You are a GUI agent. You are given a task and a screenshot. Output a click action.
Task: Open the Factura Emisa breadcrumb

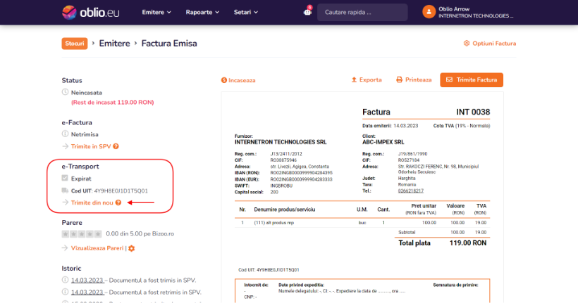tap(169, 44)
